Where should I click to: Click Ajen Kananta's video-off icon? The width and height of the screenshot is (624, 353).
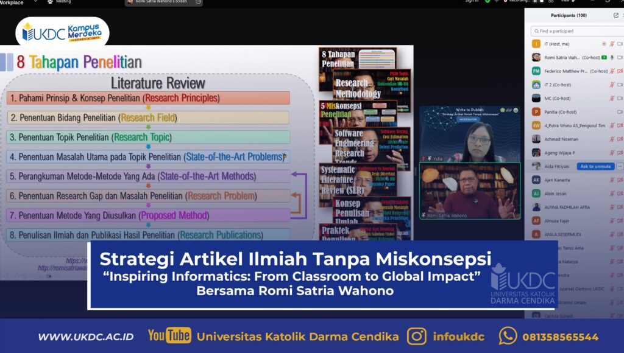point(620,180)
